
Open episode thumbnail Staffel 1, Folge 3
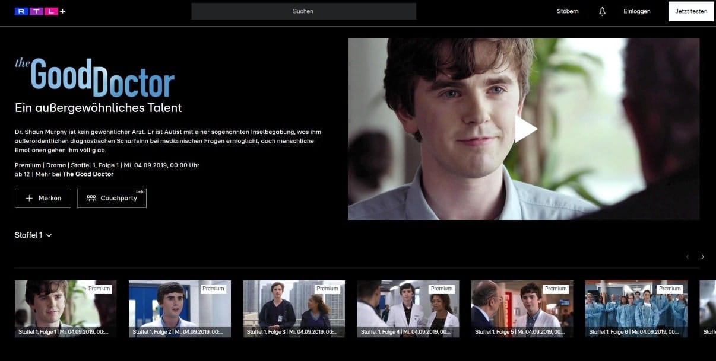coord(294,309)
